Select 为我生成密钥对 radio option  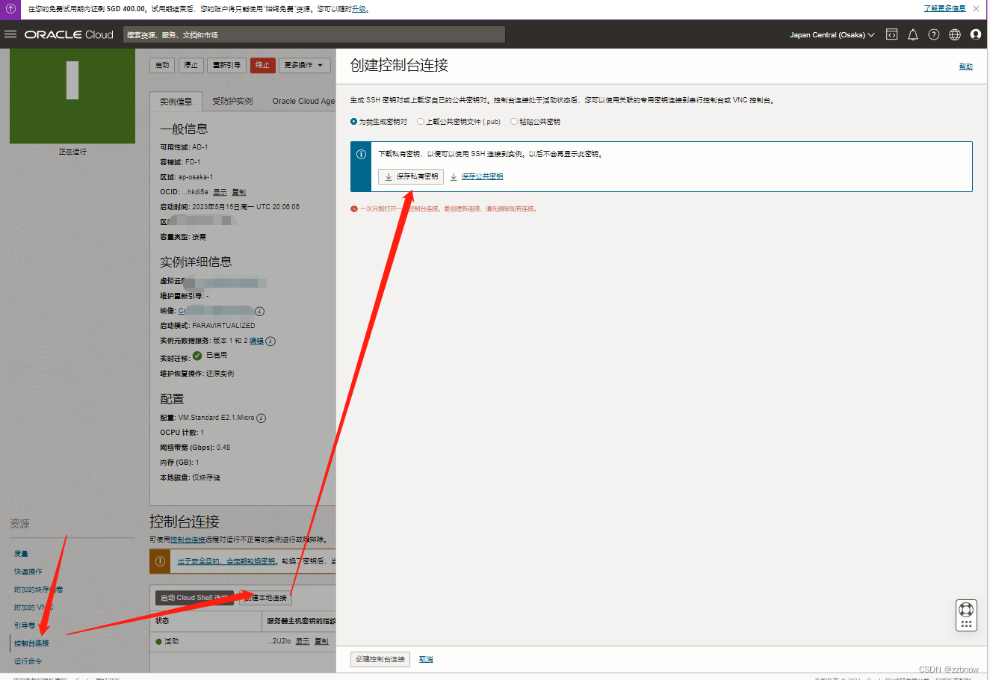[x=353, y=122]
